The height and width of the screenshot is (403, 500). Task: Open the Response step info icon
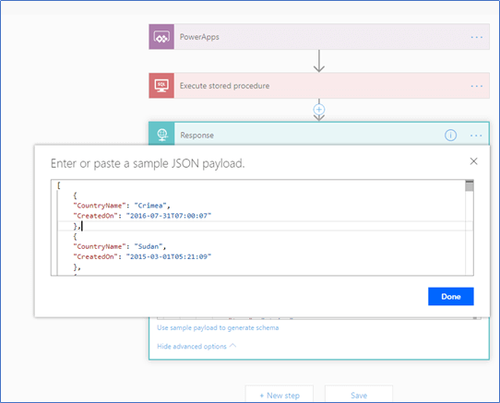pos(450,136)
